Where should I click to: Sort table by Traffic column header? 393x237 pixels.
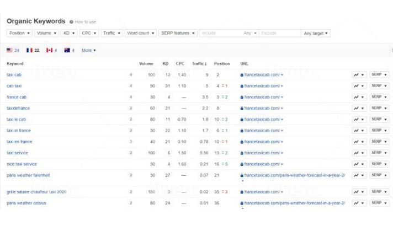pos(199,63)
